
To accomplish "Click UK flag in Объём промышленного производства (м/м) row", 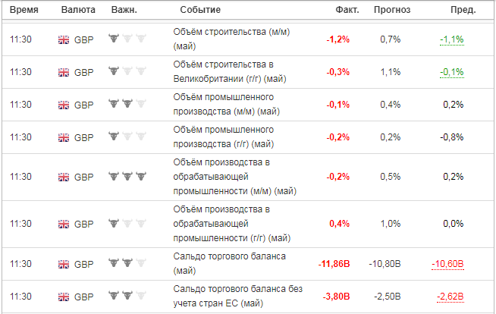I will click(64, 105).
